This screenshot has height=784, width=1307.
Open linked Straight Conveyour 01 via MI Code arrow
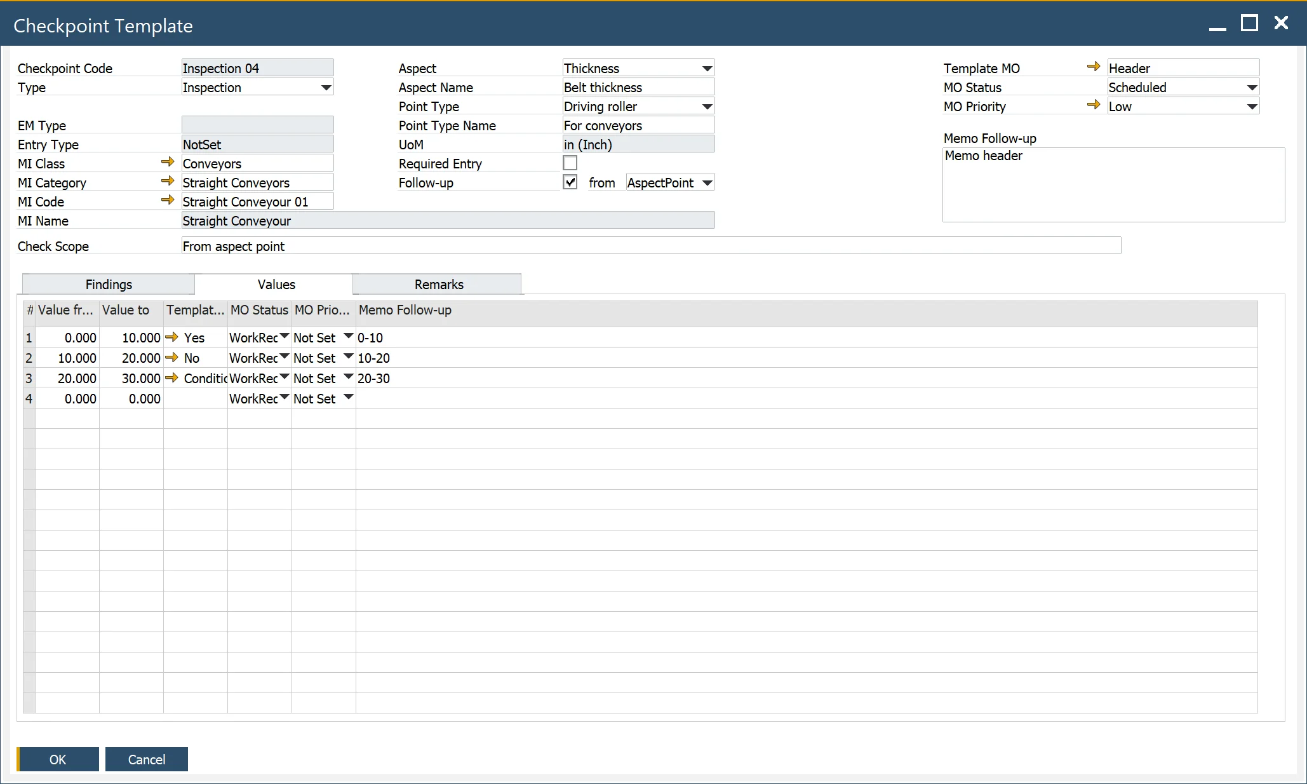pyautogui.click(x=168, y=200)
